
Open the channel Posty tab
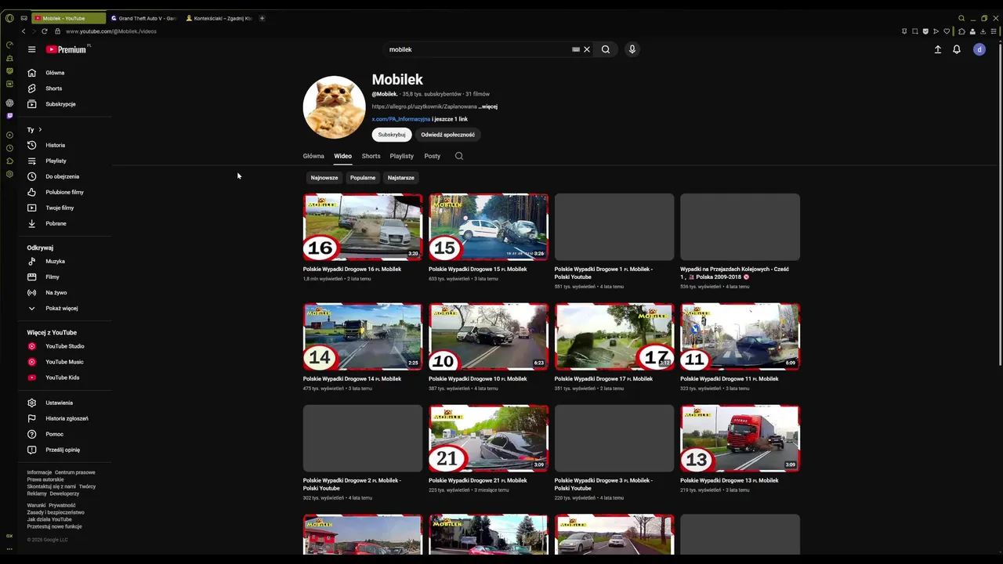[433, 156]
